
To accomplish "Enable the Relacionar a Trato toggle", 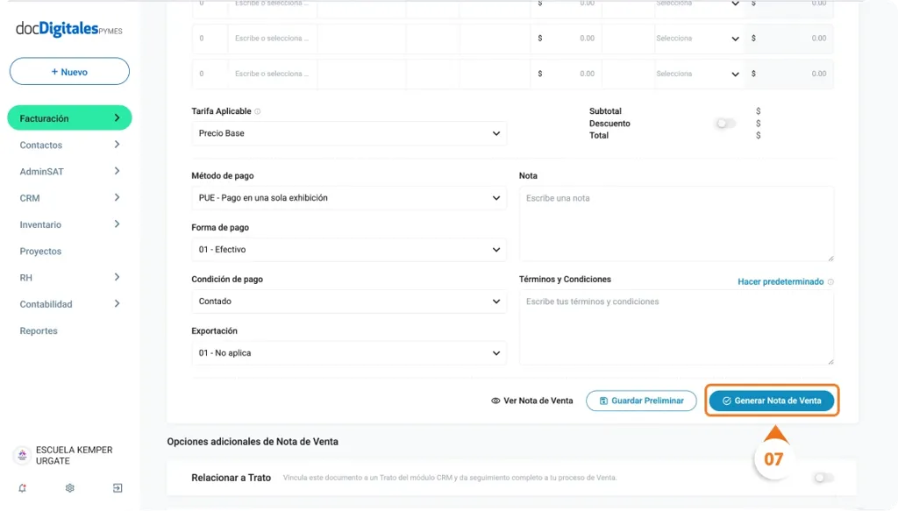I will 822,477.
